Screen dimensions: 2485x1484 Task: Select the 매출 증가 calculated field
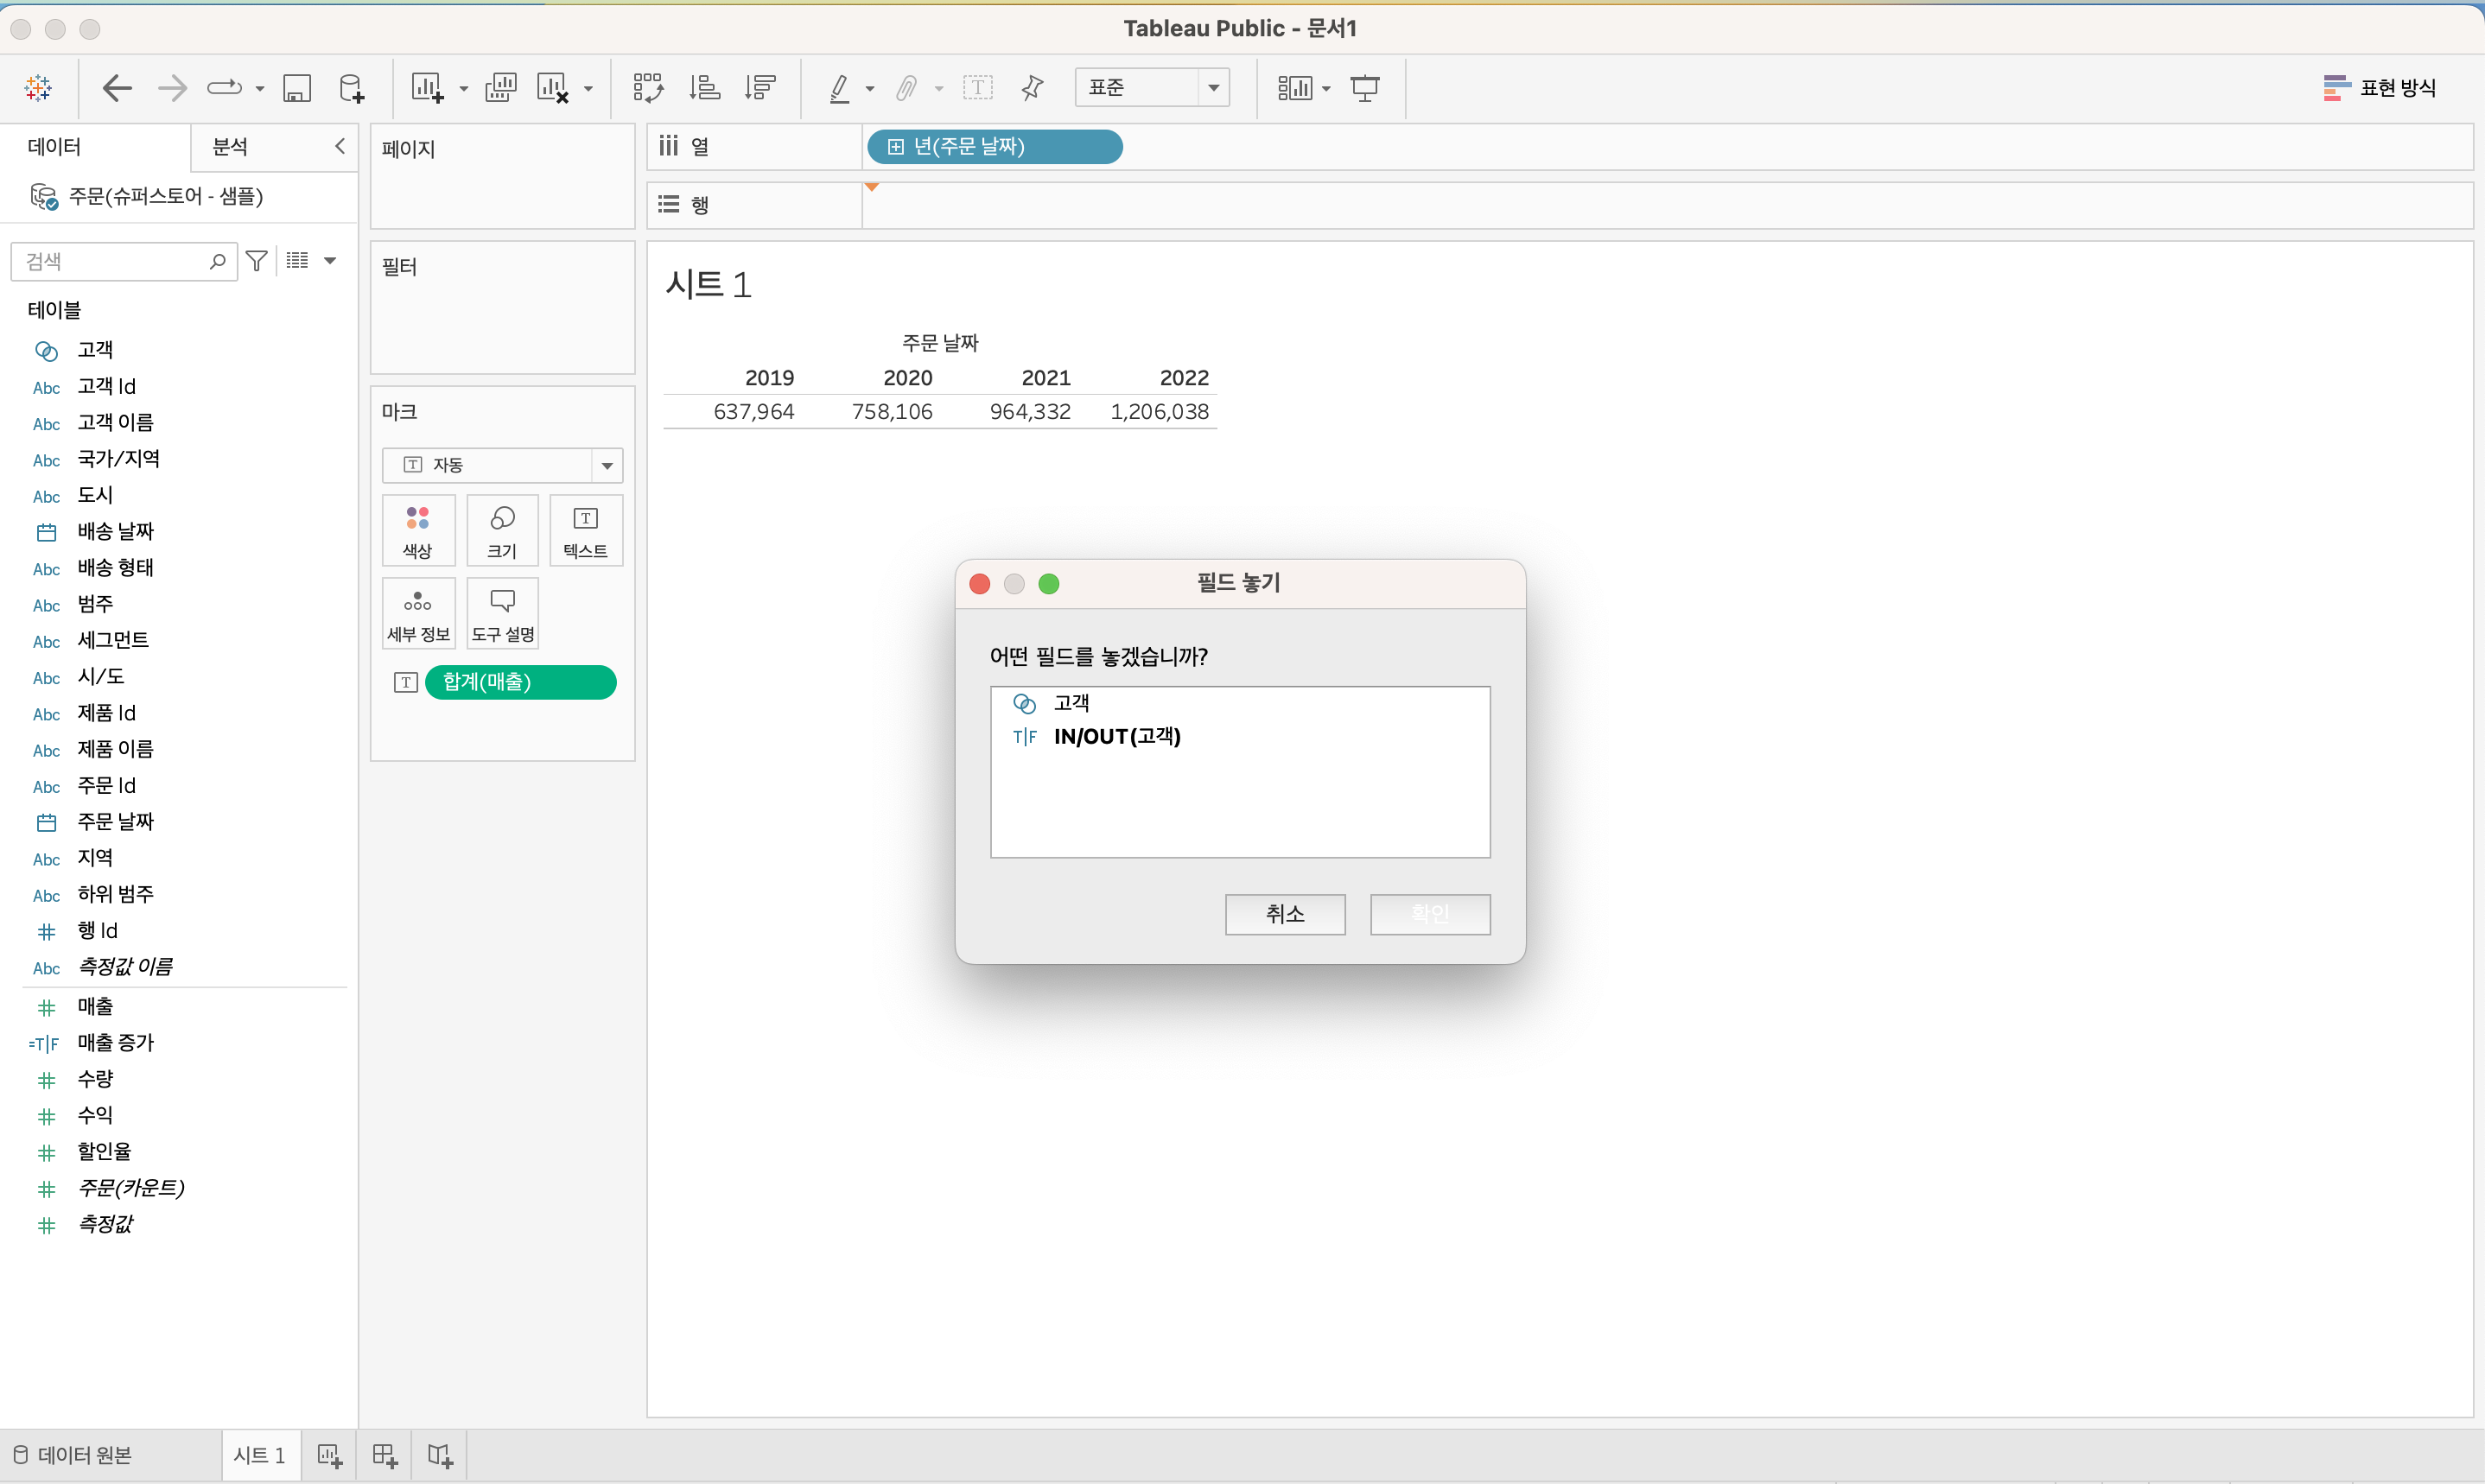click(116, 1043)
